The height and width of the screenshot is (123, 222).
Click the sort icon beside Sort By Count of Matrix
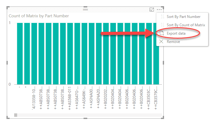(162, 25)
